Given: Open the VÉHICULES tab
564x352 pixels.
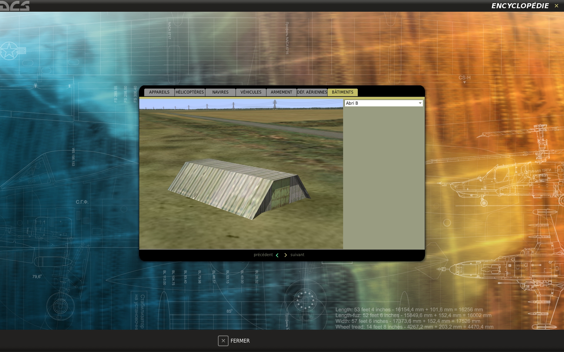Looking at the screenshot, I should [251, 92].
